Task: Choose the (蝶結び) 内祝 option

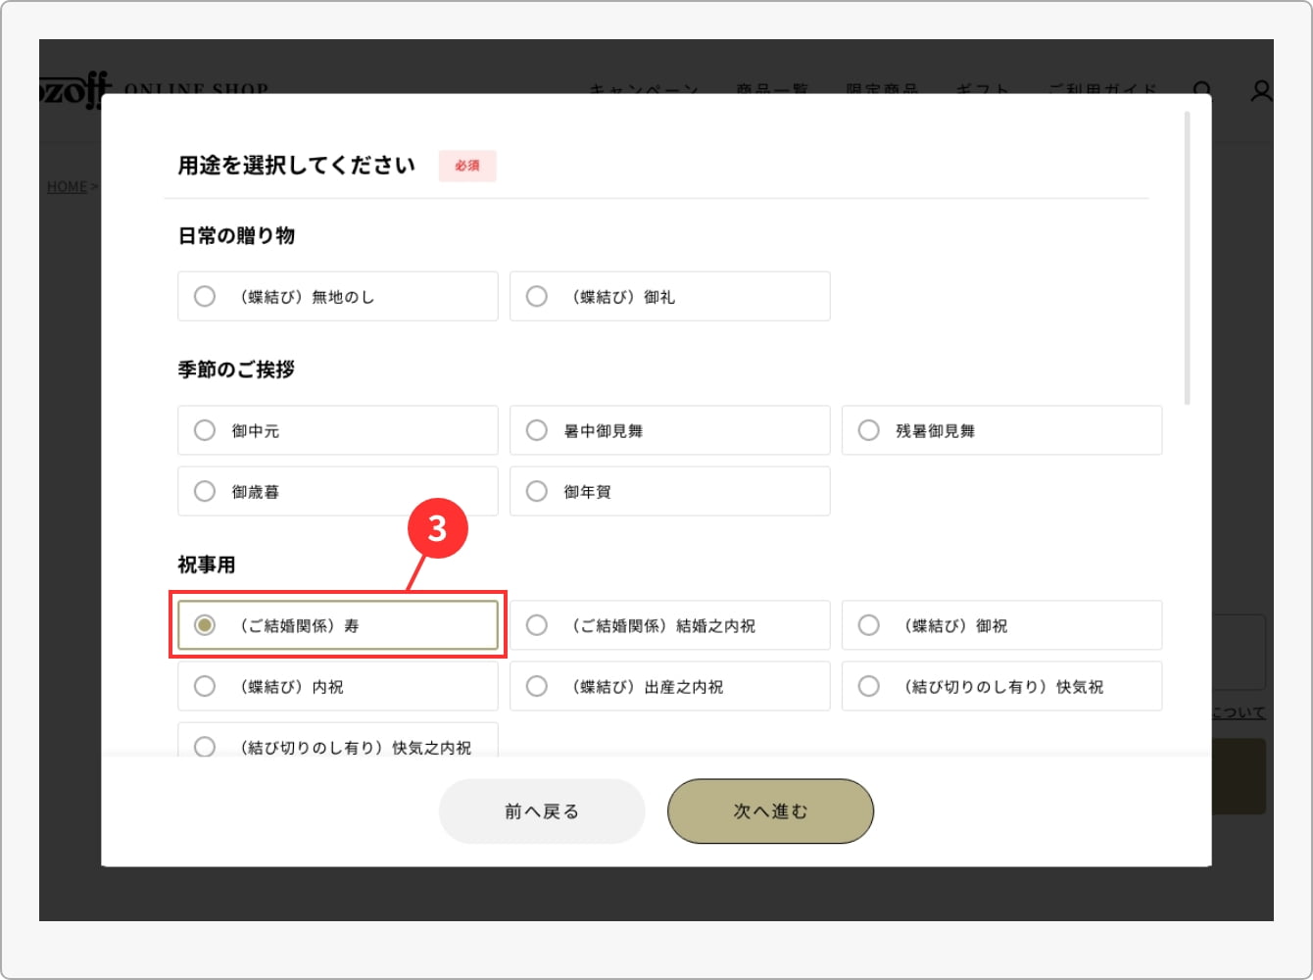Action: point(205,686)
